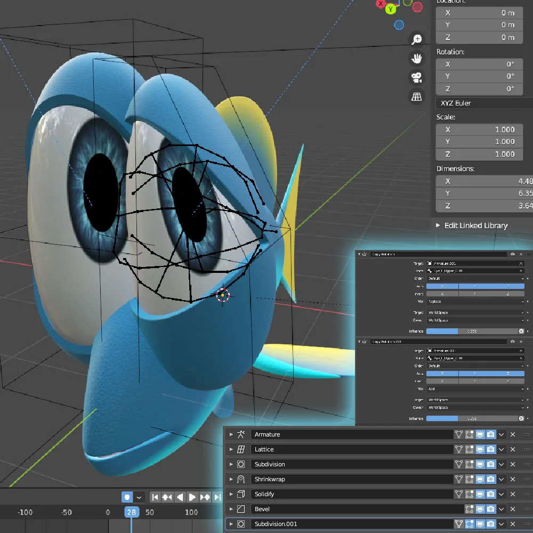Toggle camera view icon in viewport
Image resolution: width=533 pixels, height=533 pixels.
(x=416, y=77)
